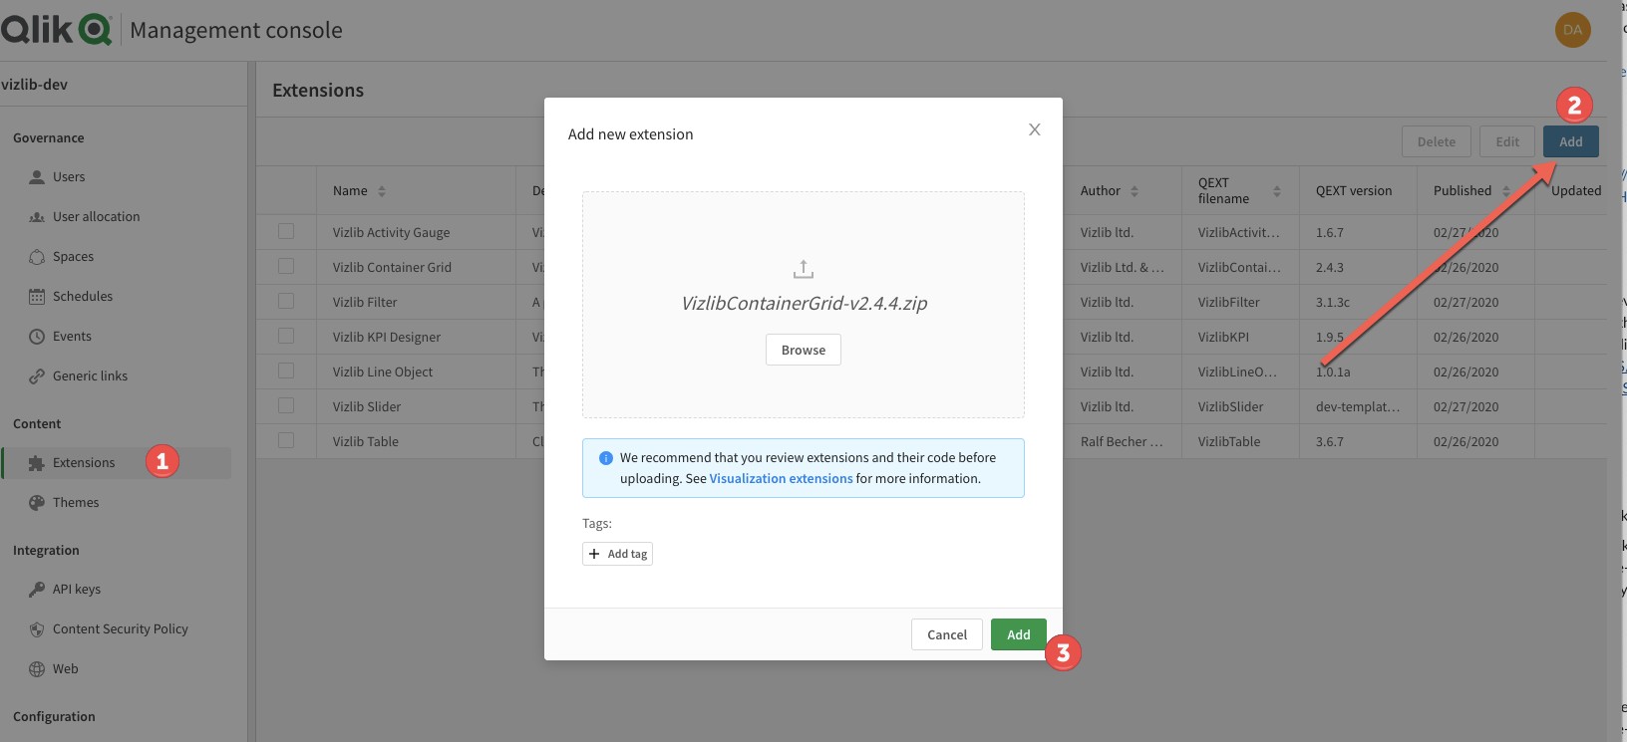Click the upload icon in the drop area

point(804,269)
